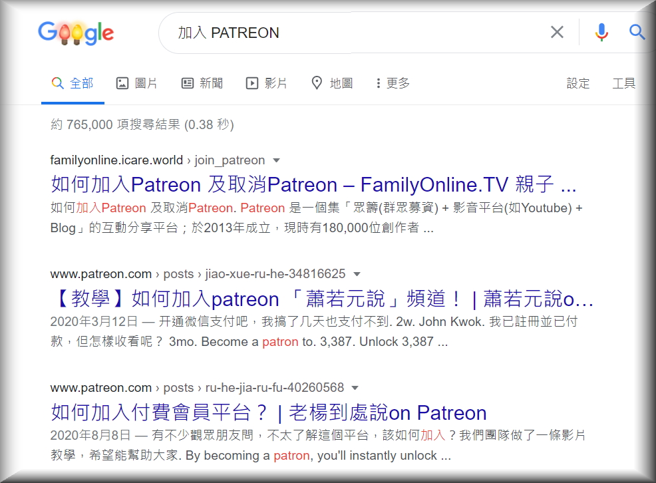The height and width of the screenshot is (483, 656).
Task: Open the 影片 tab
Action: pyautogui.click(x=267, y=83)
